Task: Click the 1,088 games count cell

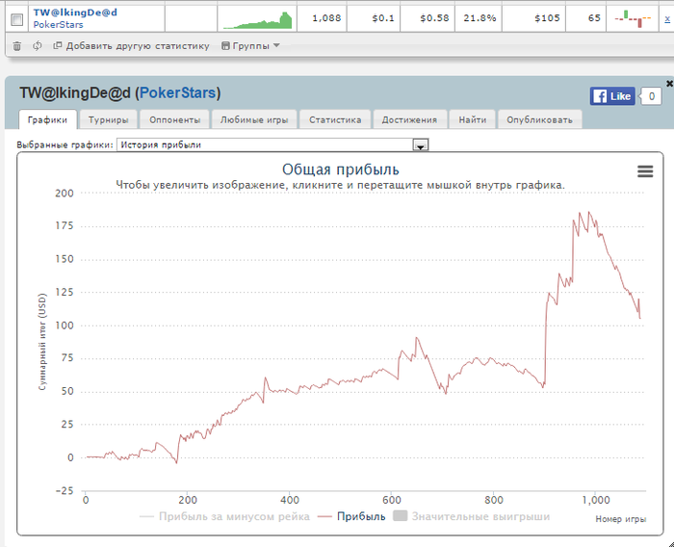Action: pyautogui.click(x=322, y=18)
